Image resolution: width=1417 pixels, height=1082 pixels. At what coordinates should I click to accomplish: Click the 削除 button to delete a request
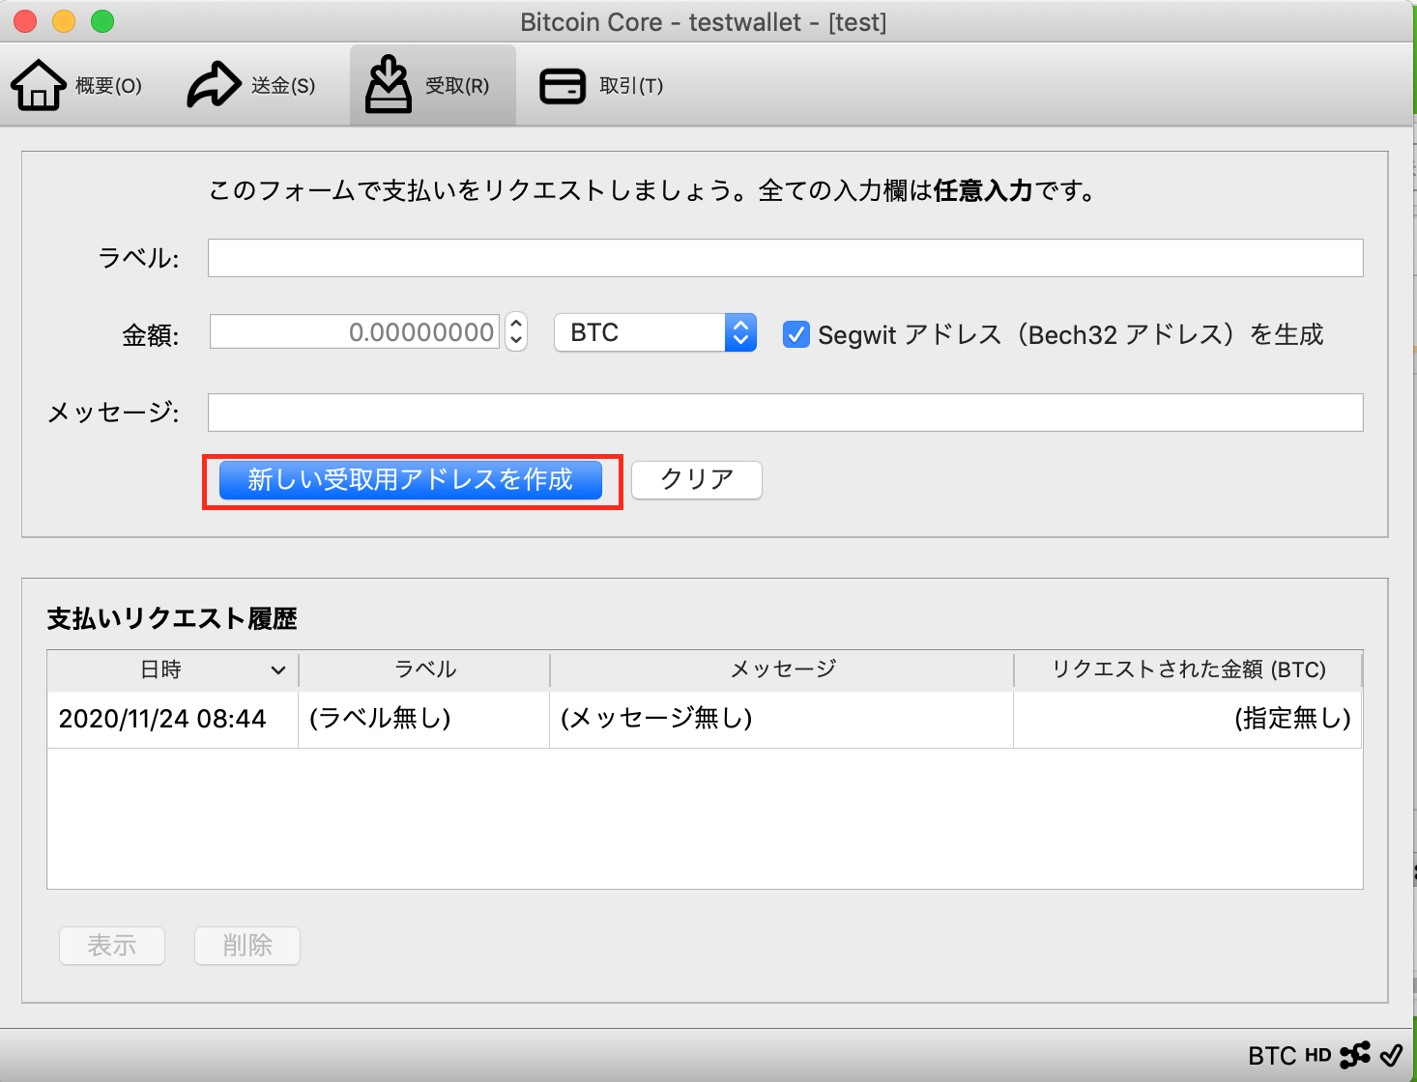pyautogui.click(x=246, y=946)
